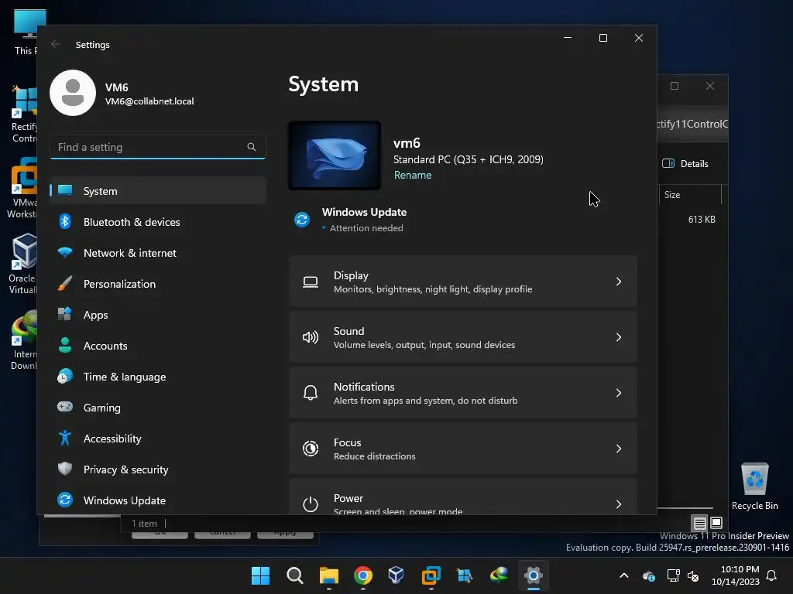Screen dimensions: 793x594
Task: Click the 1 item status bar text
Action: click(x=144, y=524)
